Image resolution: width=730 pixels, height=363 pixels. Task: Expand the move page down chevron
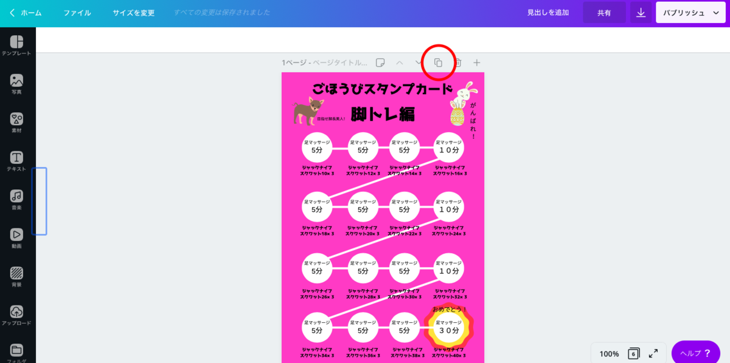[x=419, y=62]
